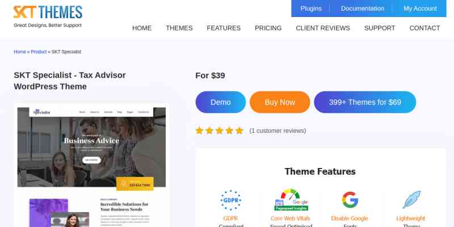Select HOME in the main menu
Screen dimensions: 454x227
pos(142,28)
